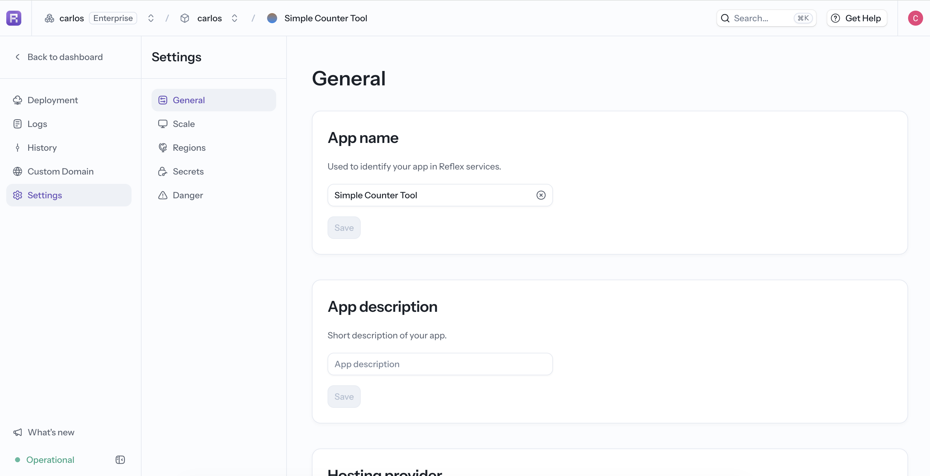Screen dimensions: 930x476
Task: Collapse the sidebar panel toggle
Action: click(x=120, y=459)
